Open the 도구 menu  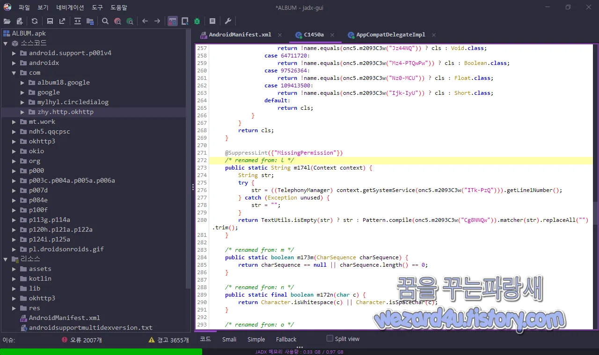point(97,7)
